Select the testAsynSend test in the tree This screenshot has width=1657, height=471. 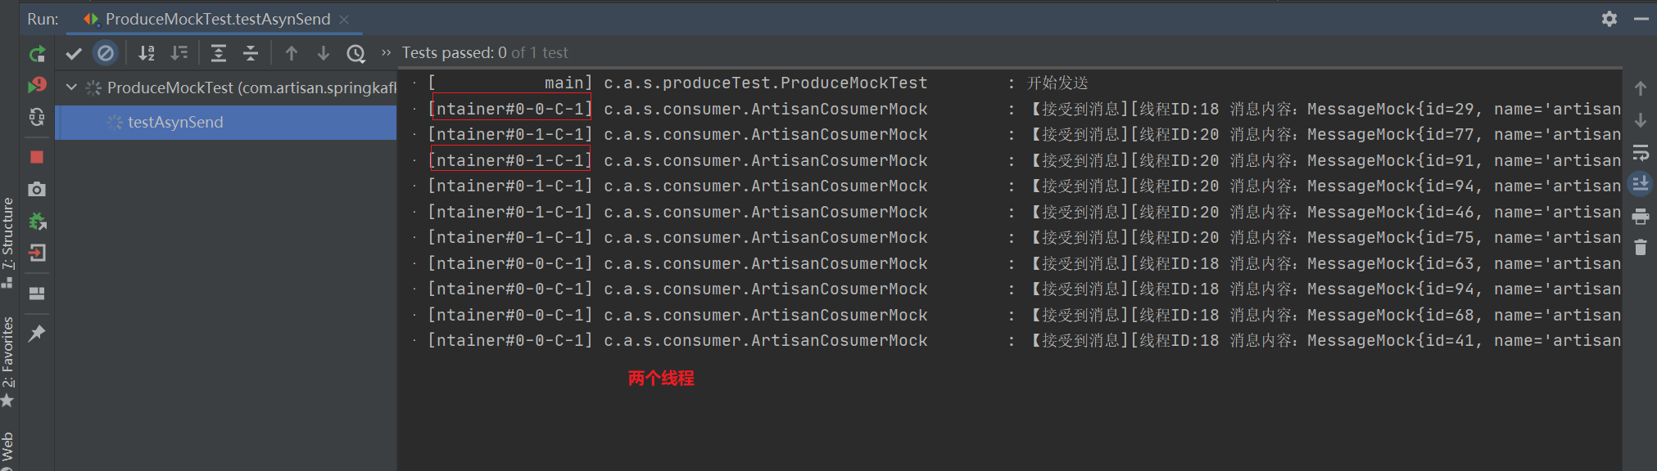coord(175,122)
